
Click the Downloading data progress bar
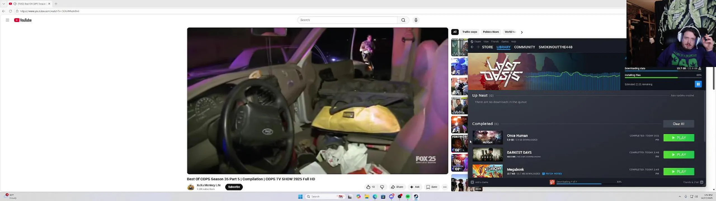663,71
